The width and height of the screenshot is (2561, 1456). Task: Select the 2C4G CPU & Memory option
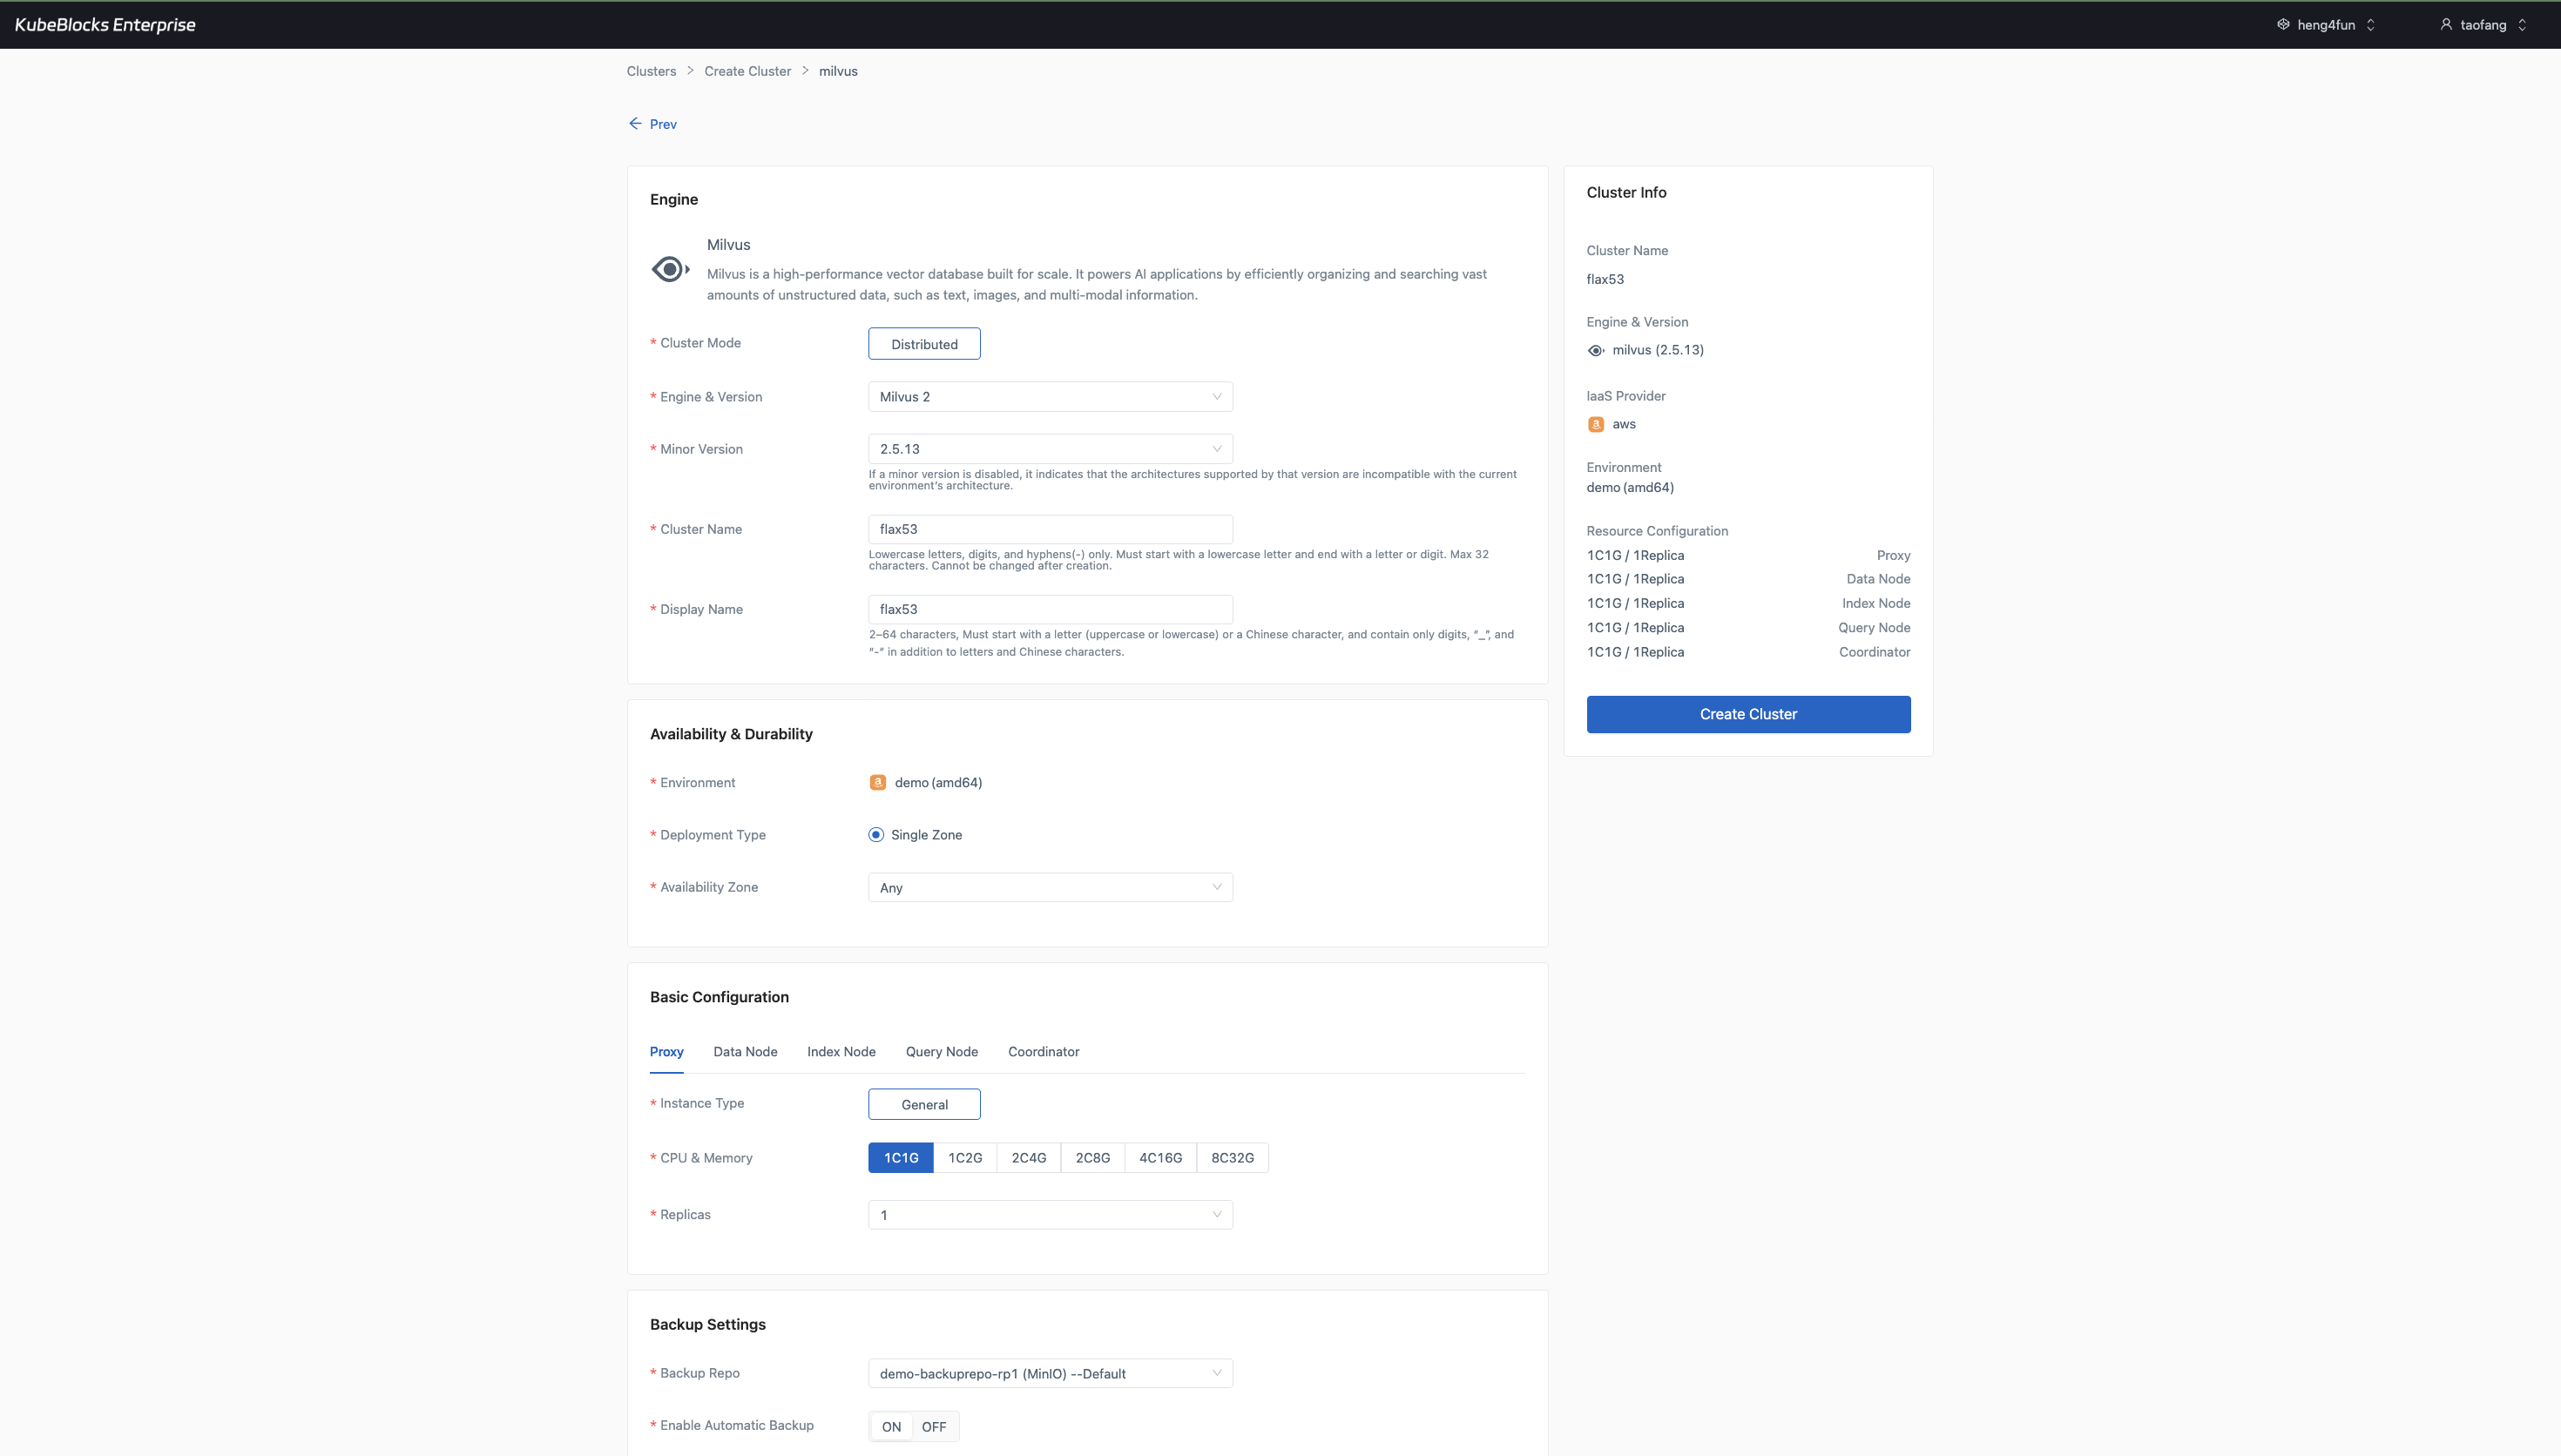[x=1029, y=1158]
